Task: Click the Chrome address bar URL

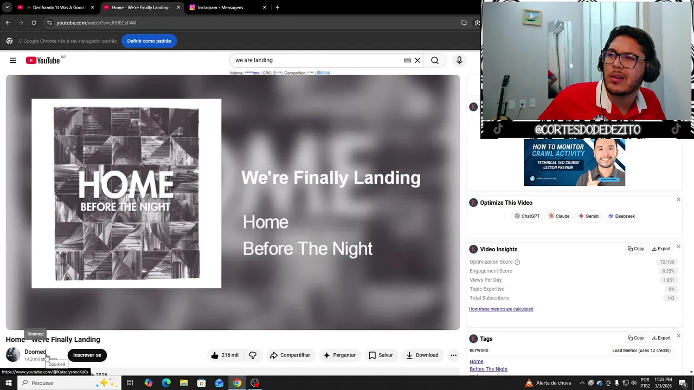Action: [x=96, y=23]
